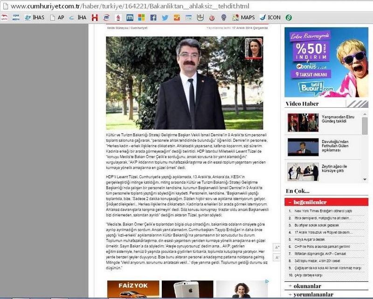This screenshot has height=299, width=373.
Task: Click the 'En Çok...' heading
Action: point(297,191)
